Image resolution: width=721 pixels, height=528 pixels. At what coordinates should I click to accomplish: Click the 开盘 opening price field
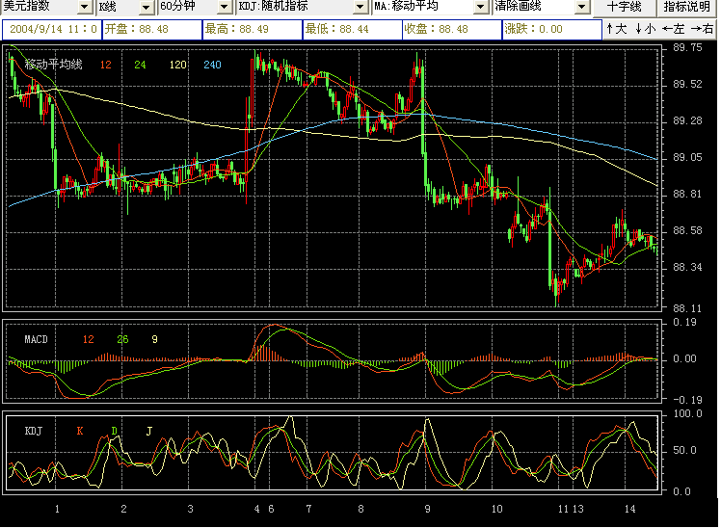[x=149, y=29]
